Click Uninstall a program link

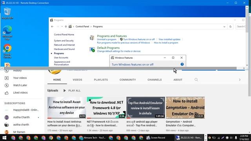point(107,39)
